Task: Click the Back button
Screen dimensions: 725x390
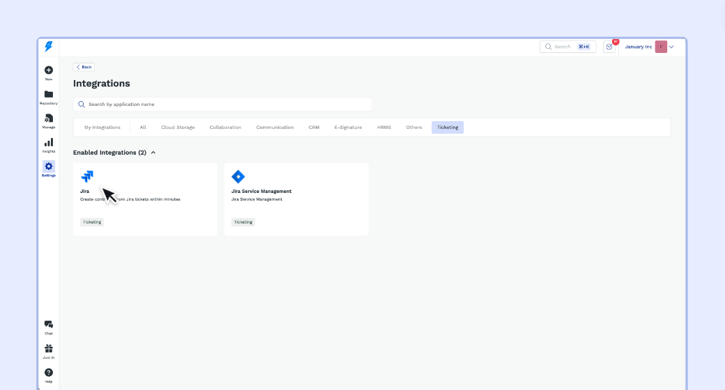Action: pyautogui.click(x=84, y=67)
